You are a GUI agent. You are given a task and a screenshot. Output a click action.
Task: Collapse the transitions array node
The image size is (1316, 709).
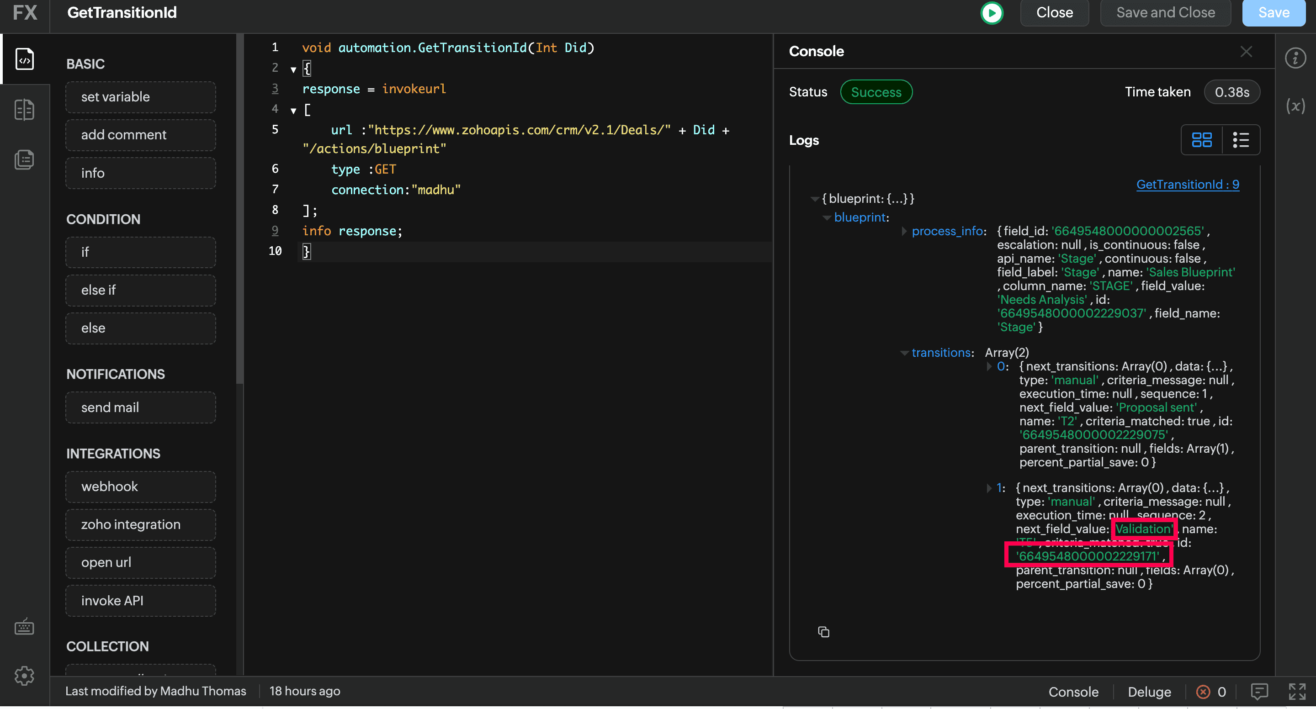[904, 353]
